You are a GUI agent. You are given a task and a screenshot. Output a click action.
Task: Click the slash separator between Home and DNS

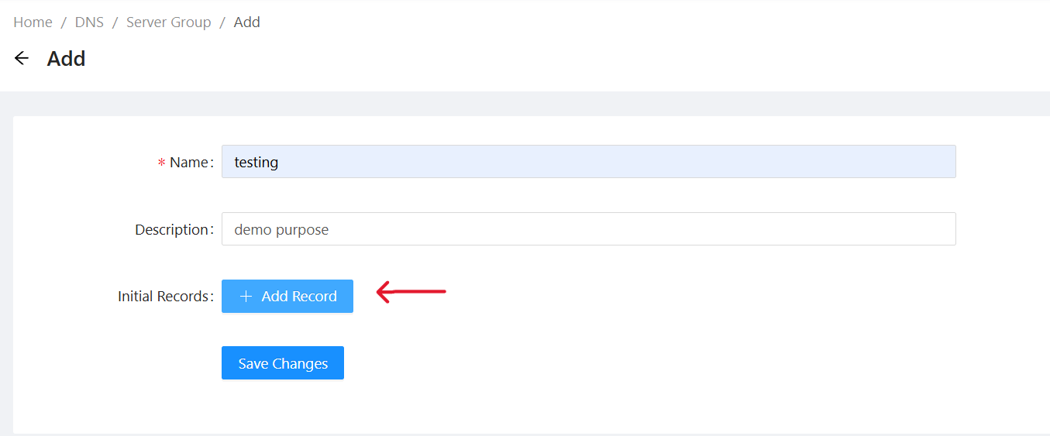click(x=64, y=22)
